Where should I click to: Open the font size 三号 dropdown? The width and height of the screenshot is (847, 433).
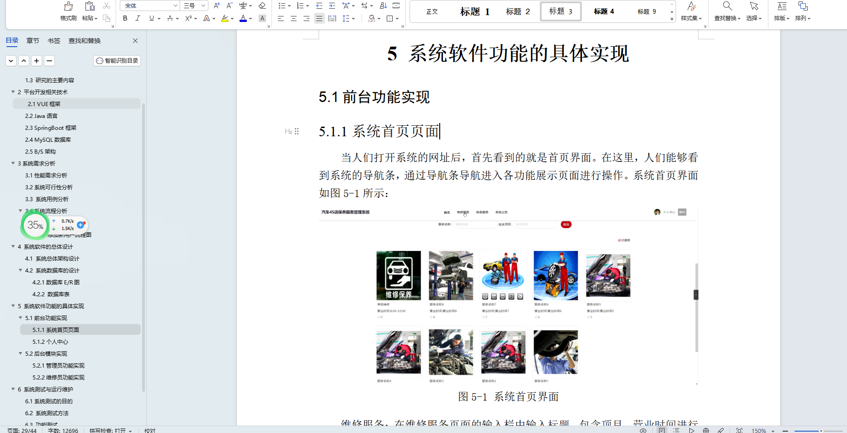[x=203, y=5]
